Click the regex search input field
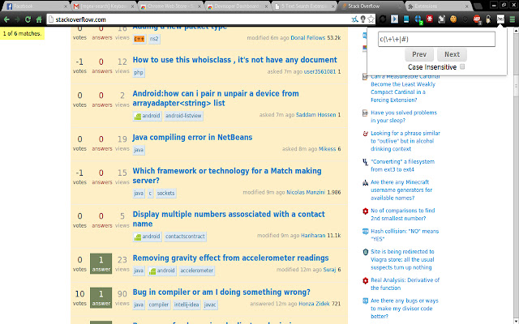Image resolution: width=519 pixels, height=324 pixels. tap(436, 38)
